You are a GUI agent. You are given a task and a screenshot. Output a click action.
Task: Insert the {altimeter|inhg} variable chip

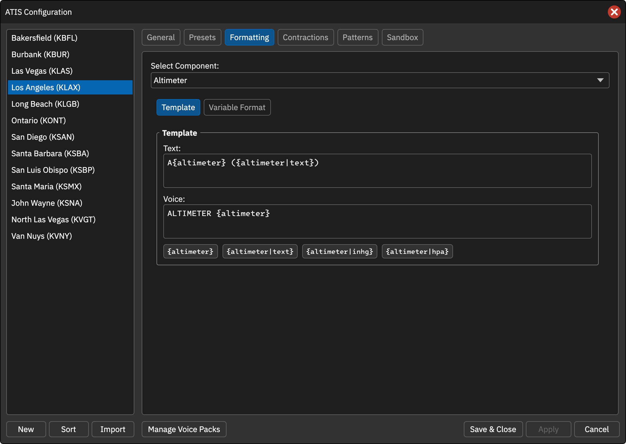pyautogui.click(x=339, y=251)
